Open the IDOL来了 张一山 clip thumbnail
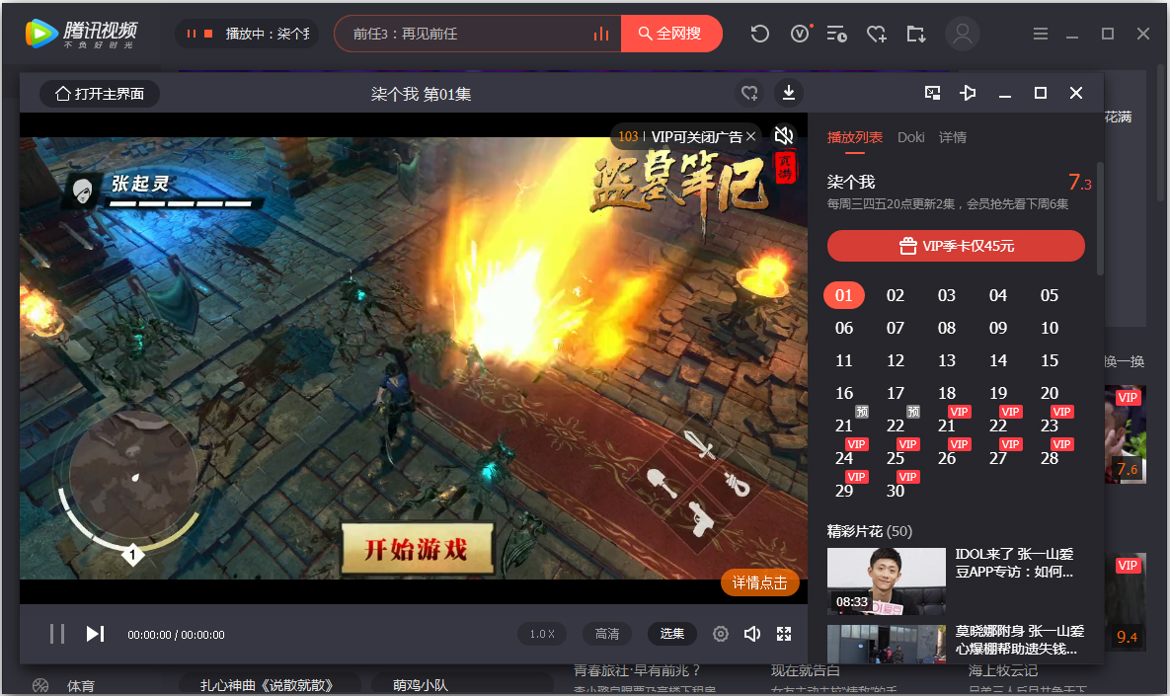1170x696 pixels. (887, 581)
